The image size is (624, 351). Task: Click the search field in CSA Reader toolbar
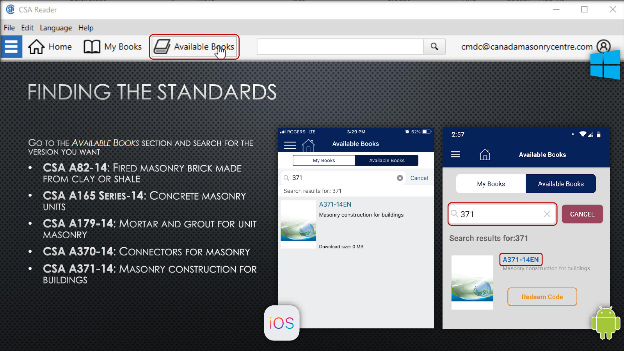pos(340,47)
